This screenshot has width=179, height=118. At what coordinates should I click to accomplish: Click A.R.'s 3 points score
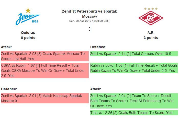[151, 38]
